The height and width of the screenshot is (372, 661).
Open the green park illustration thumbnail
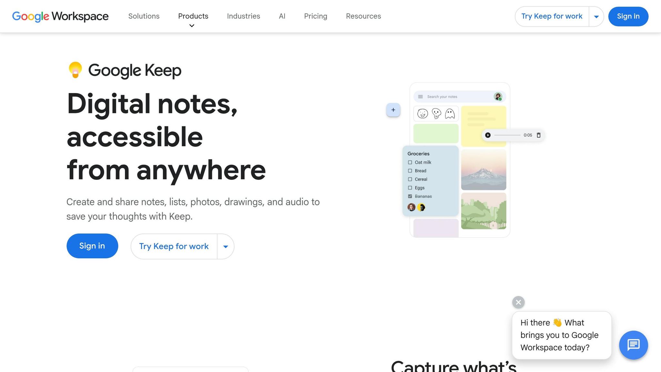click(x=483, y=211)
